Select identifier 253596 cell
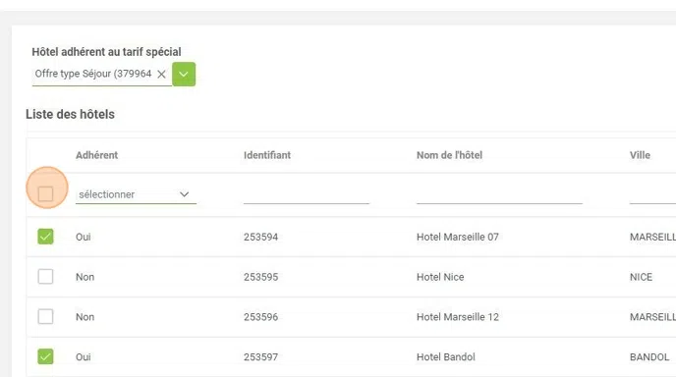 pyautogui.click(x=260, y=317)
